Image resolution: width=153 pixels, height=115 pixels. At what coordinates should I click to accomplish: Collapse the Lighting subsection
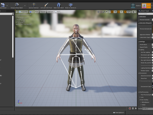click(139, 50)
